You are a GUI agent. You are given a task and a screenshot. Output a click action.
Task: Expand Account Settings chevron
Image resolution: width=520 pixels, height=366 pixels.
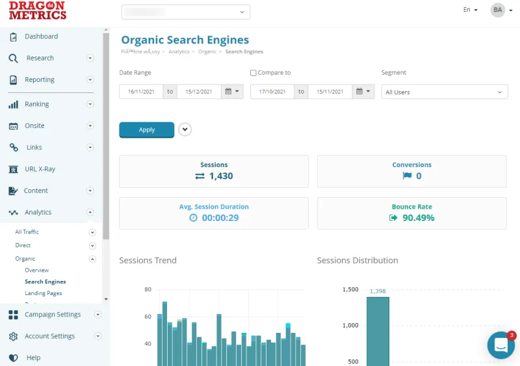[98, 336]
